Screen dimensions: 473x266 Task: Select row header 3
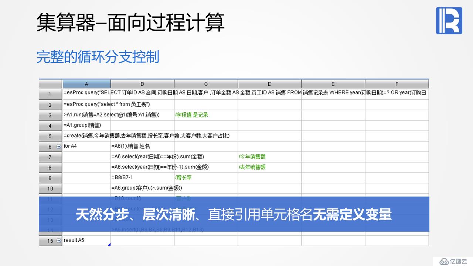tap(50, 115)
